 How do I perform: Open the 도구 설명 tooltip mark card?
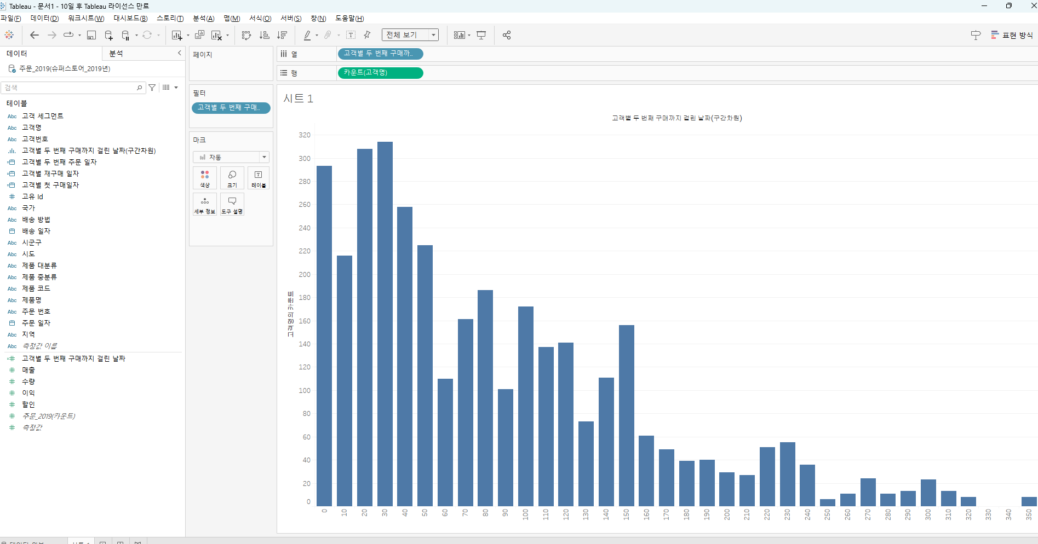pos(232,204)
